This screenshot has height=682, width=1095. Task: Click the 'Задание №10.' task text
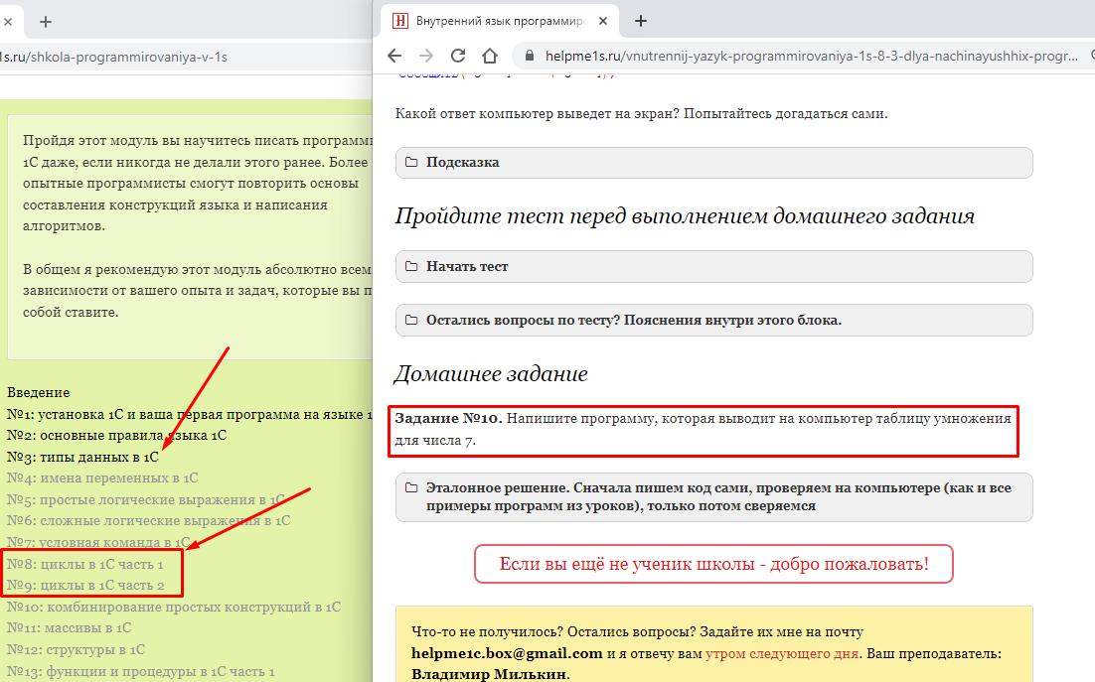pyautogui.click(x=448, y=418)
